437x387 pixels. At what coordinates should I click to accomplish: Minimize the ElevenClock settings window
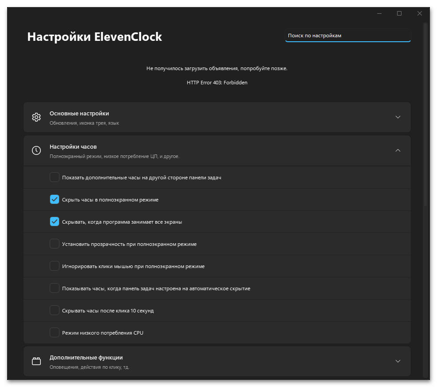tap(379, 13)
